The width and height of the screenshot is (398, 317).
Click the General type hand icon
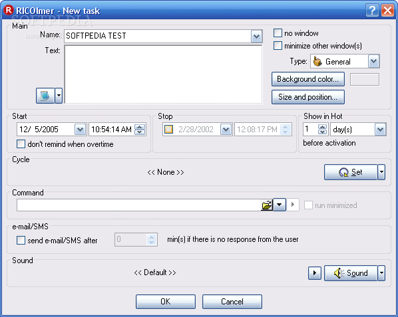[x=317, y=61]
